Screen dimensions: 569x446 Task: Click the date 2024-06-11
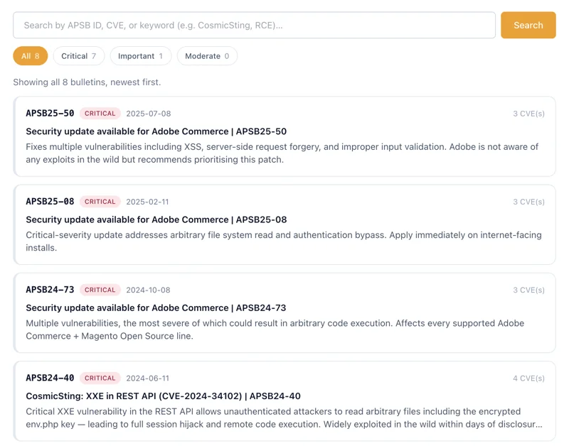(147, 378)
